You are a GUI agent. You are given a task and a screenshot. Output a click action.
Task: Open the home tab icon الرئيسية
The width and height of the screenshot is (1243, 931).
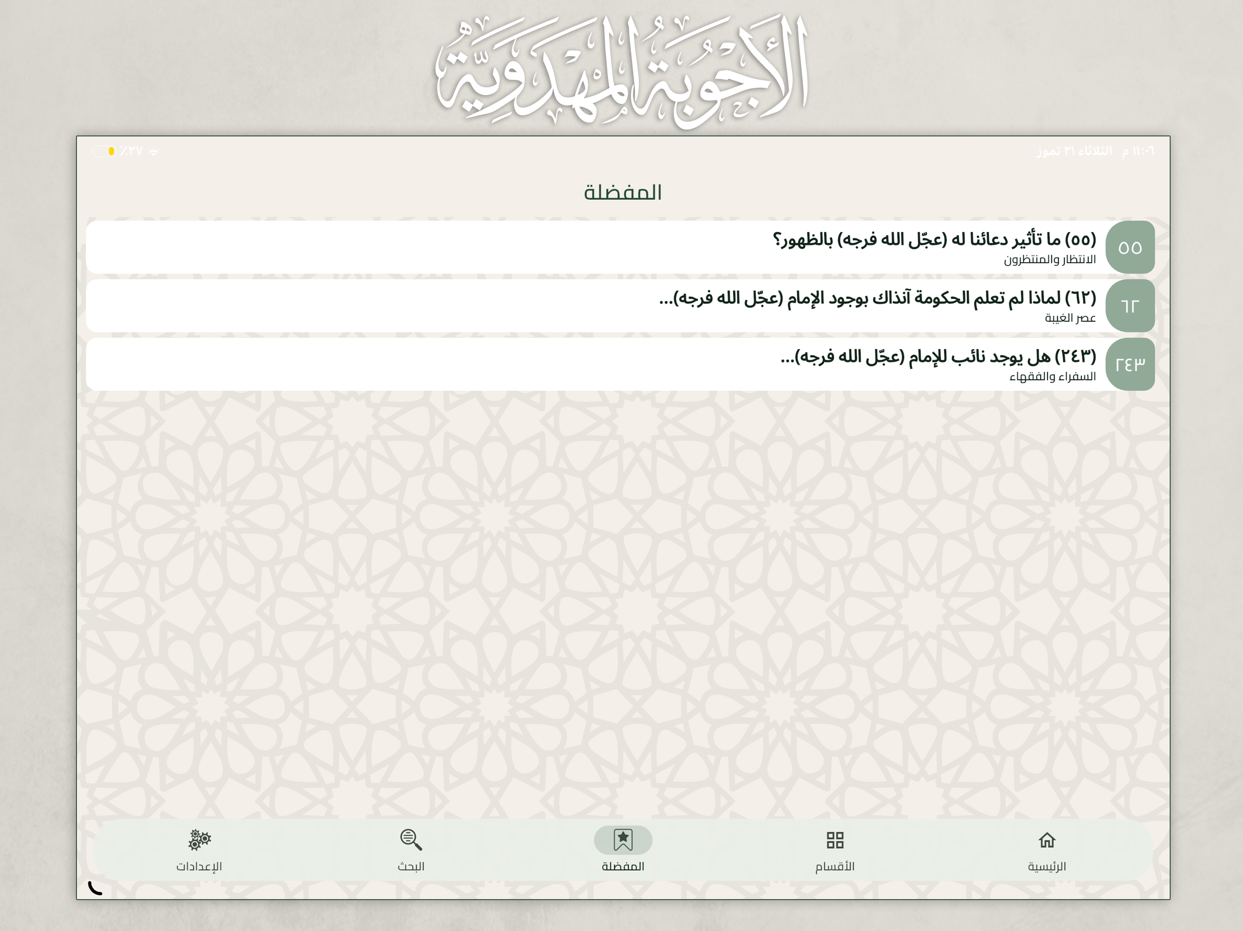click(x=1046, y=840)
